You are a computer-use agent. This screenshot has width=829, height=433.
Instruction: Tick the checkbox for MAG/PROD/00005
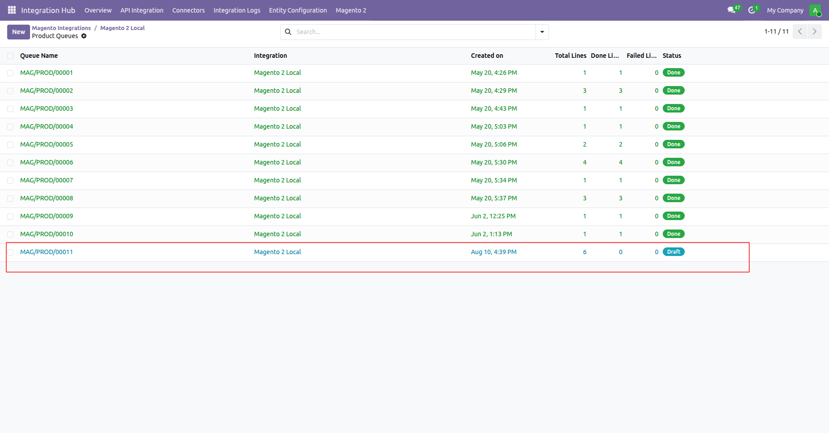pyautogui.click(x=10, y=145)
